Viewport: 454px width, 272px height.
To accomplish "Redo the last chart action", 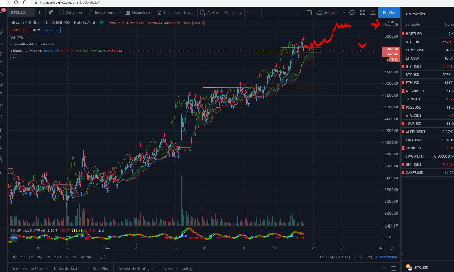I will coord(257,13).
